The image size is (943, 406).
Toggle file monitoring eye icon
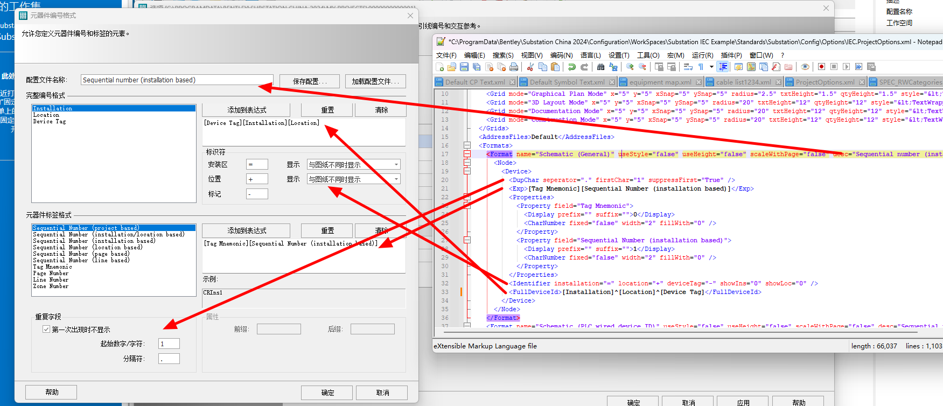coord(805,67)
